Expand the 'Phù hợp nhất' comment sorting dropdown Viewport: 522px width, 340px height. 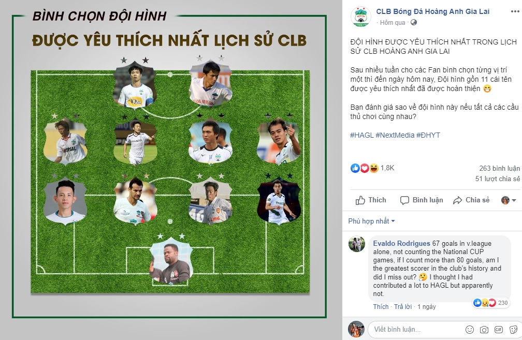click(x=372, y=221)
